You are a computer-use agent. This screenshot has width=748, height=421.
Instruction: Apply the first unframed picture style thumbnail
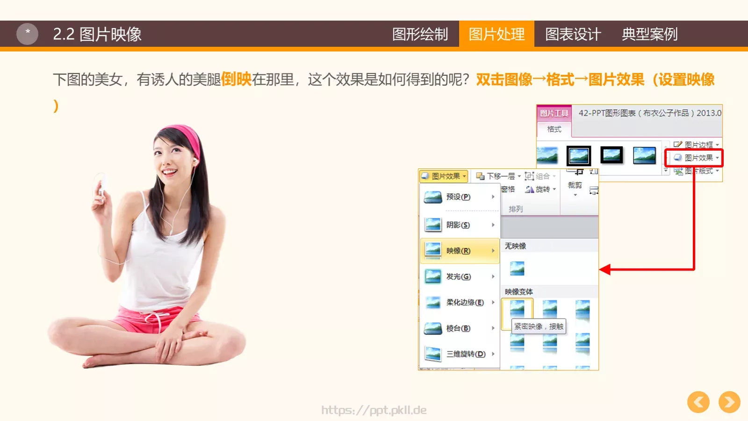point(547,155)
